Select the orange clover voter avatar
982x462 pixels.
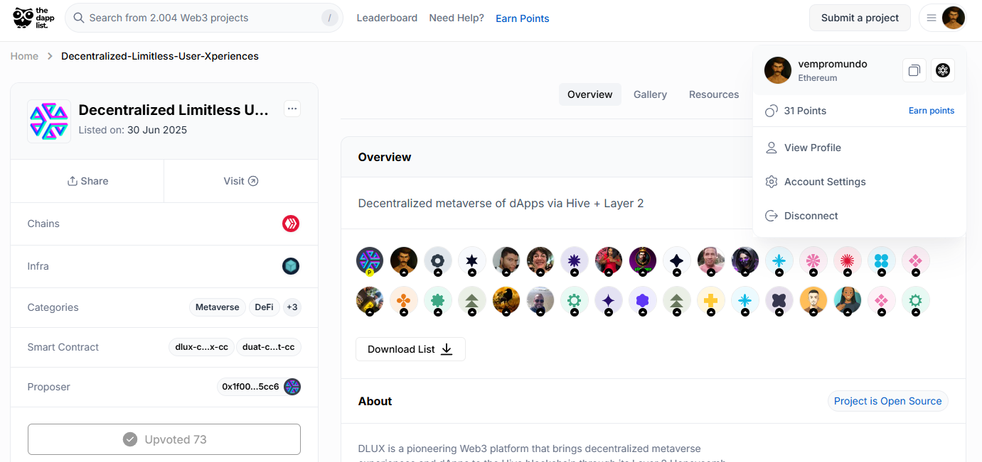click(404, 301)
